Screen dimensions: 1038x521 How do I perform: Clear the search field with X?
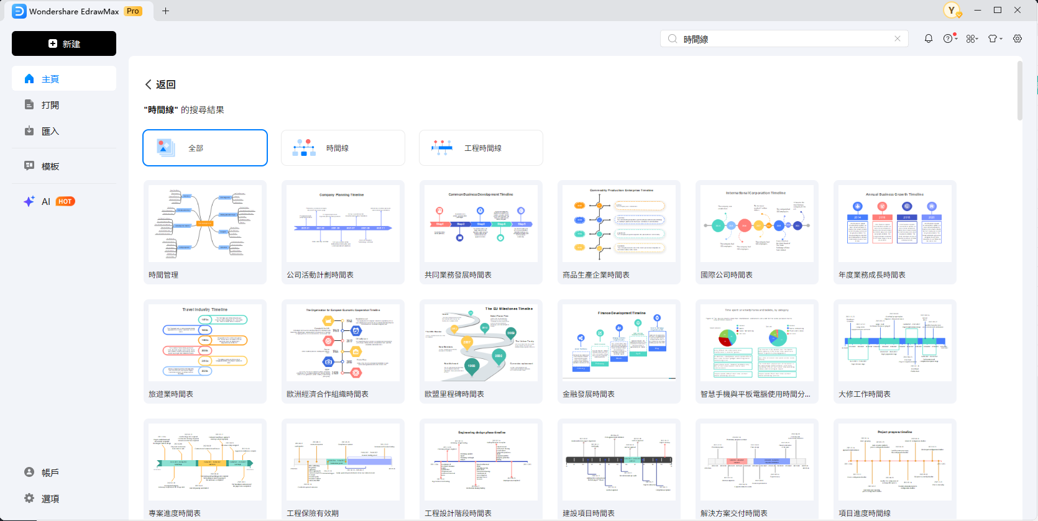(x=898, y=39)
